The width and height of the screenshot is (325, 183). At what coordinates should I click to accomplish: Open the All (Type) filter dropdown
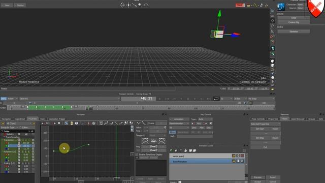point(19,124)
